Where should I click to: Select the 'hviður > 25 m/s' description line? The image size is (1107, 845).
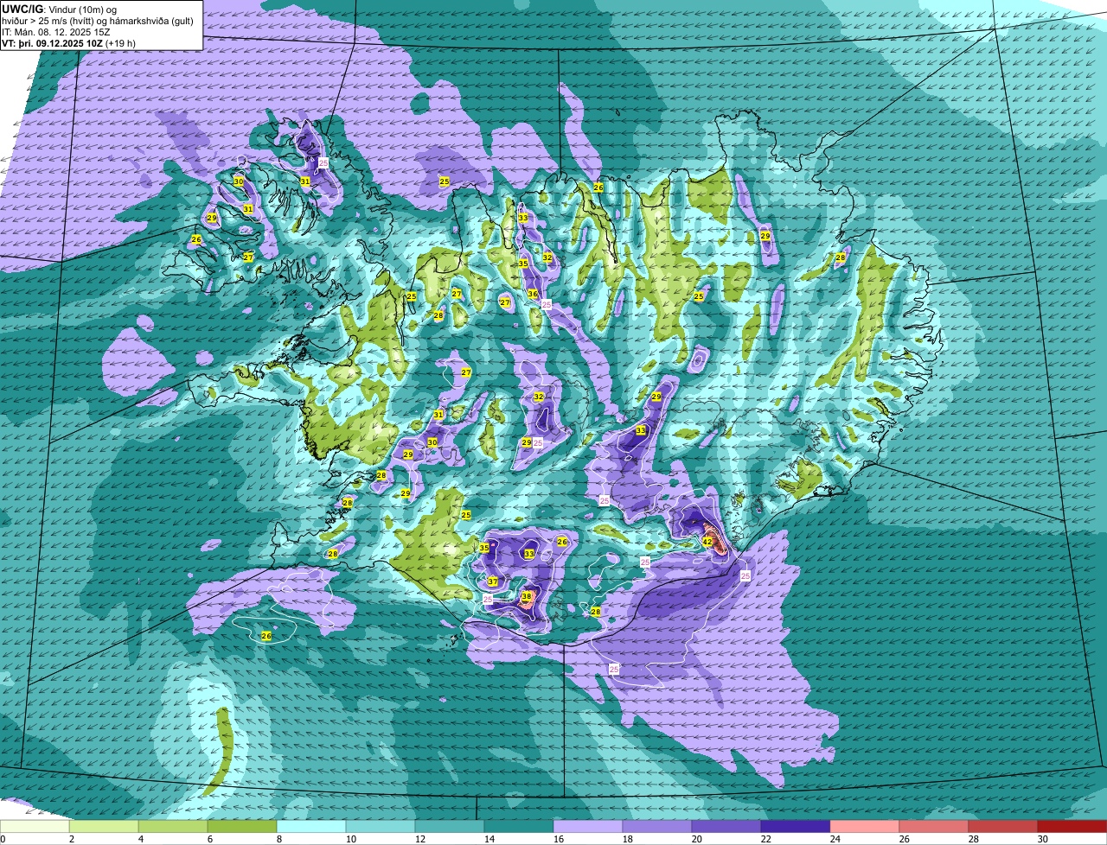click(x=97, y=20)
